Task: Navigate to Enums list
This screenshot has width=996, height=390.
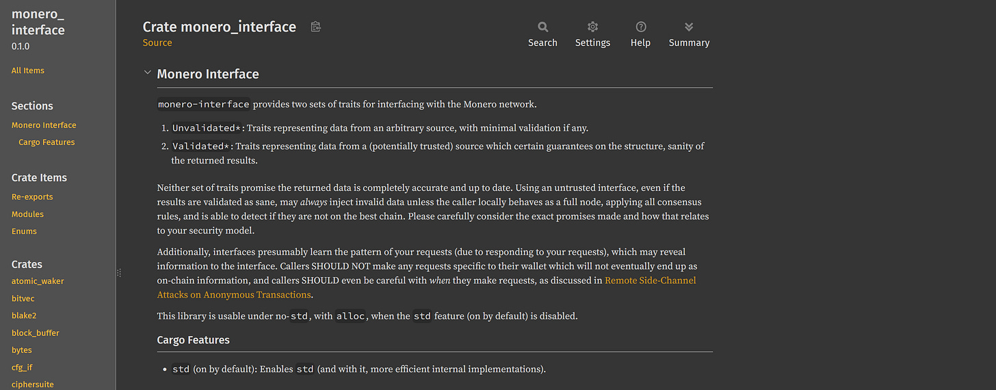Action: pos(24,231)
